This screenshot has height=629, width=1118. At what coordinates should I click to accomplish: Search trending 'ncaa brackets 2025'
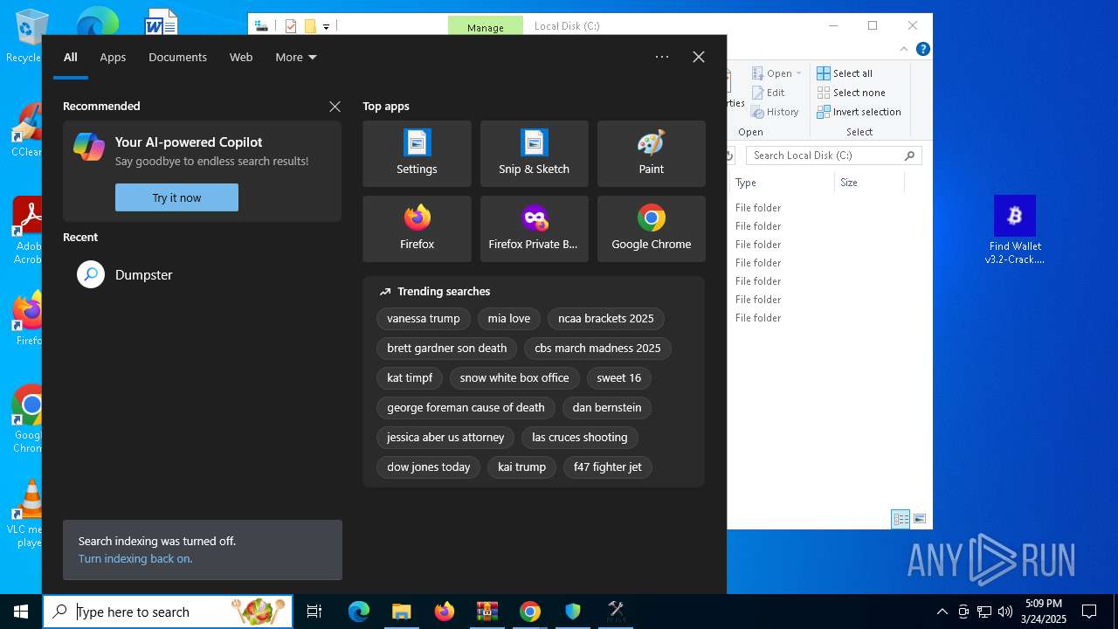pos(606,318)
